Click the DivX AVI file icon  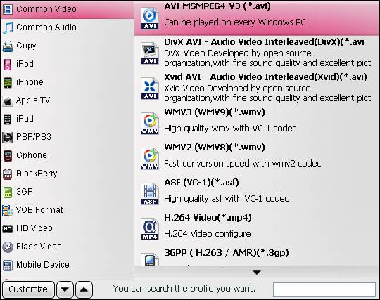click(x=150, y=53)
